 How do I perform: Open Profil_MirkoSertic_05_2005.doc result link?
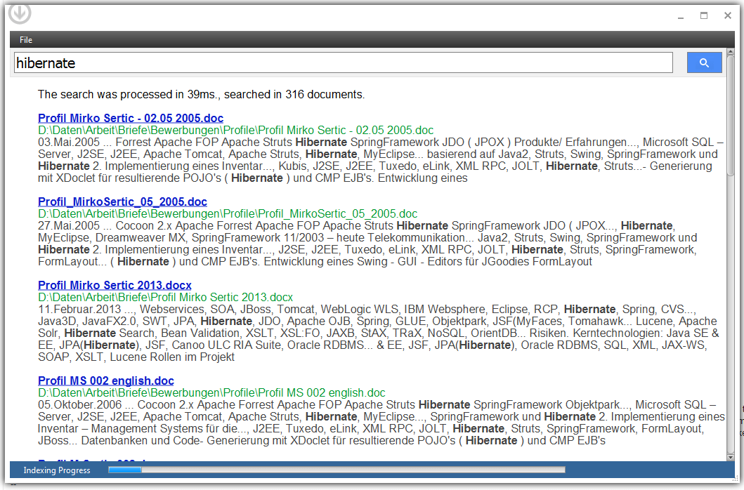[122, 201]
